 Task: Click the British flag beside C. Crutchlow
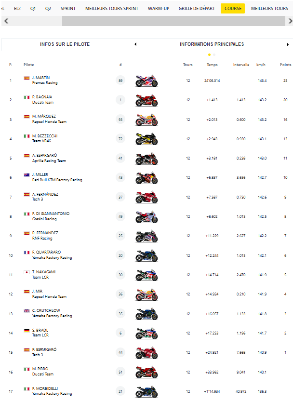(27, 311)
